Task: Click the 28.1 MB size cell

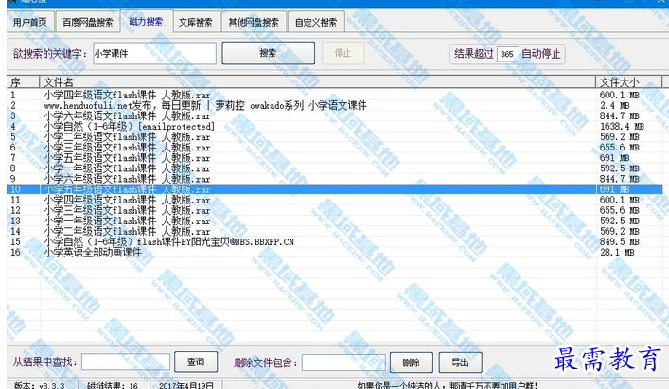Action: pos(617,252)
